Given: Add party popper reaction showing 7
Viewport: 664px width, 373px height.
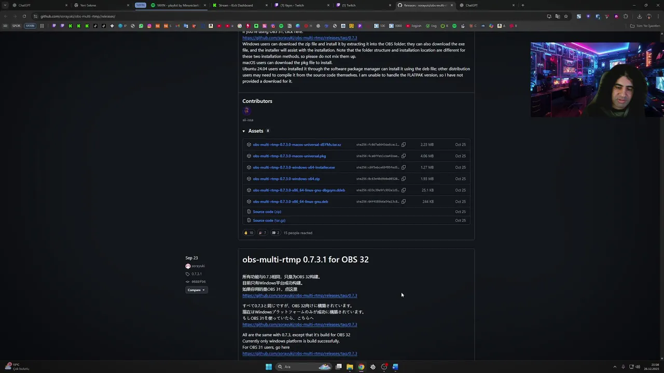Looking at the screenshot, I should (x=262, y=233).
